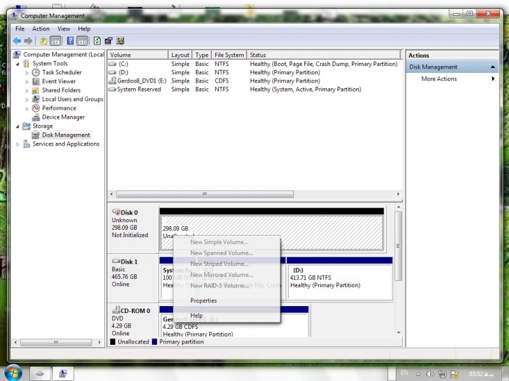Image resolution: width=509 pixels, height=381 pixels.
Task: Sort by the File System column header
Action: (x=229, y=55)
